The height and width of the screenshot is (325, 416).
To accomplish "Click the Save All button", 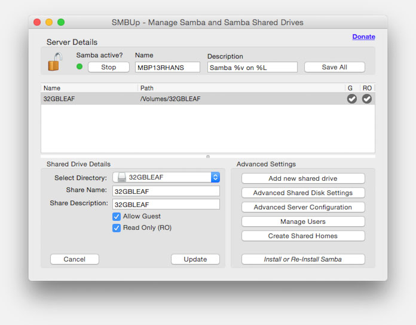I will point(335,67).
